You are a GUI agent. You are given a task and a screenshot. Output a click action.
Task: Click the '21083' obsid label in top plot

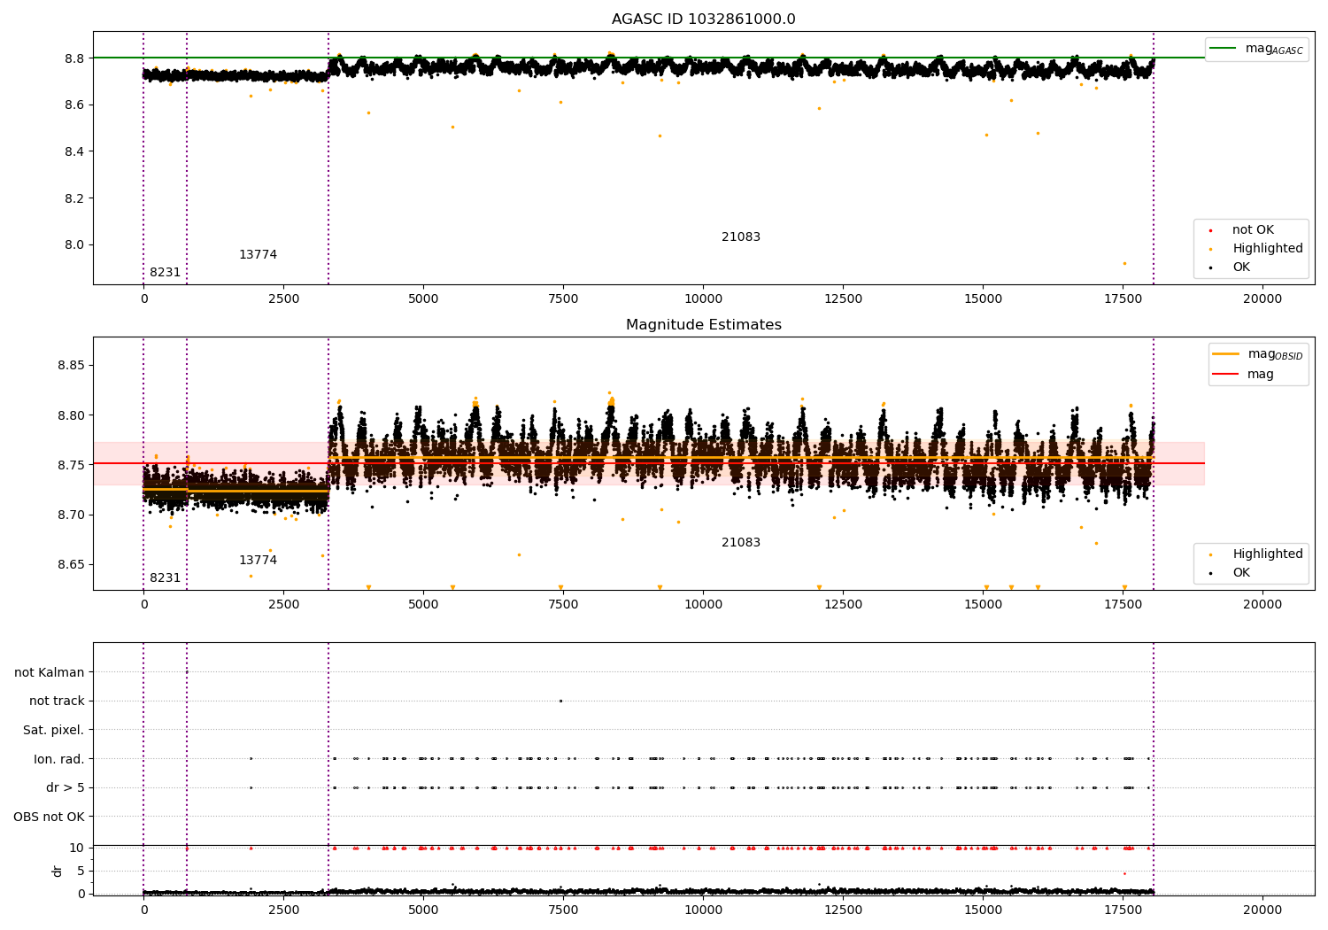(741, 237)
